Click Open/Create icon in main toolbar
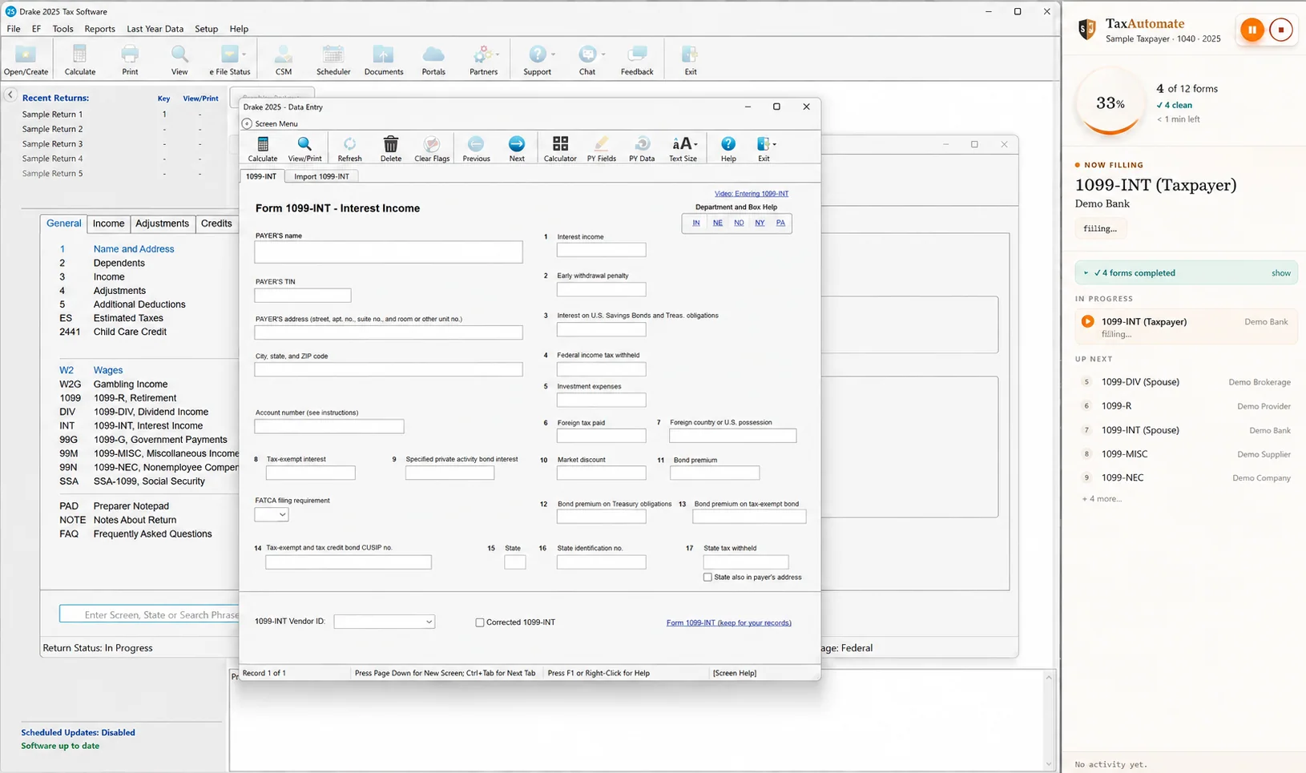The height and width of the screenshot is (773, 1306). 26,60
